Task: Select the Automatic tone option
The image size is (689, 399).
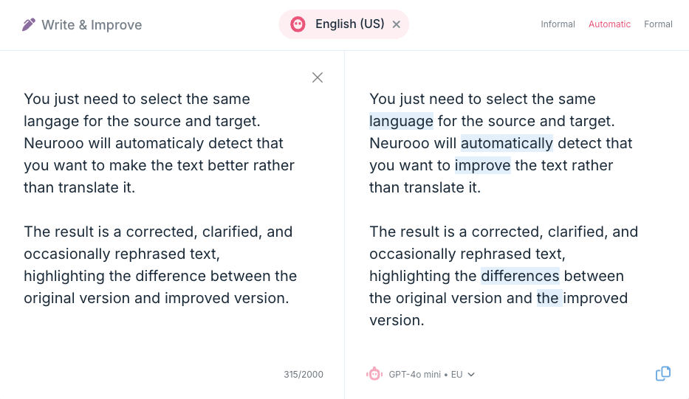Action: [609, 24]
